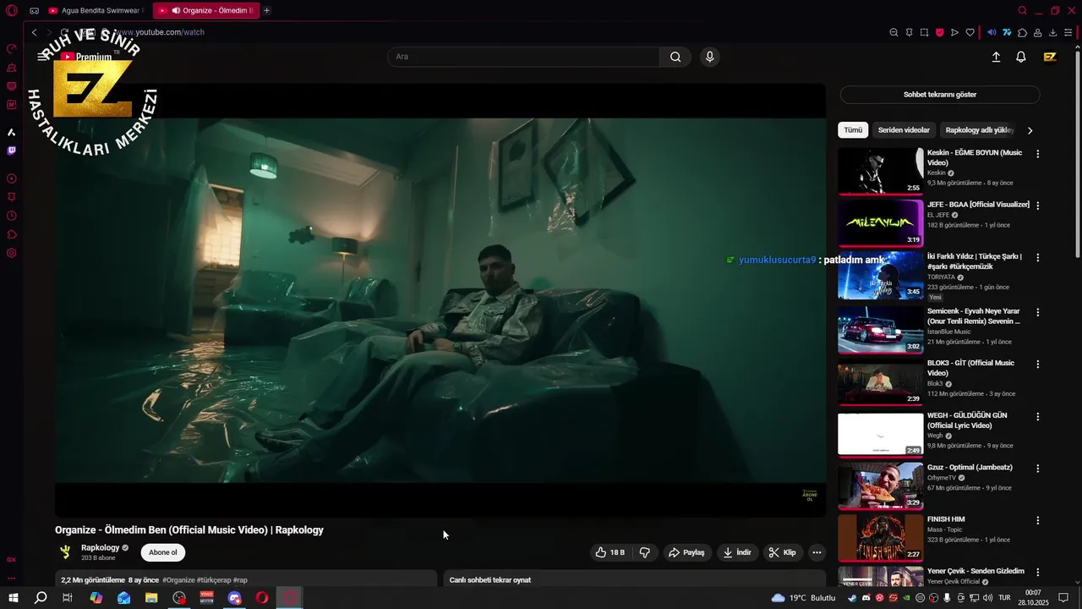The height and width of the screenshot is (609, 1082).
Task: Subscribe with the Abone ol button
Action: (163, 552)
